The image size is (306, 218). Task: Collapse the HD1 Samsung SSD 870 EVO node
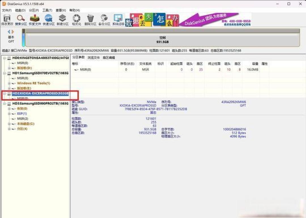click(4, 73)
